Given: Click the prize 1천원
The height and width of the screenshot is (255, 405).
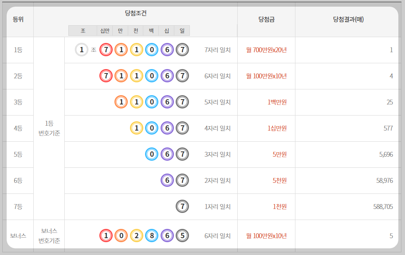Looking at the screenshot, I should coord(280,207).
